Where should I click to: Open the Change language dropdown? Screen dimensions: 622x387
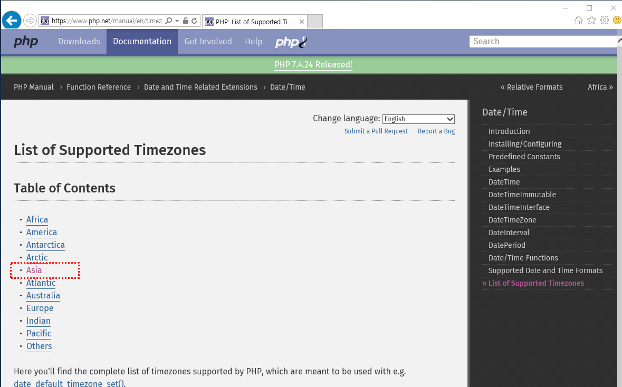point(418,119)
